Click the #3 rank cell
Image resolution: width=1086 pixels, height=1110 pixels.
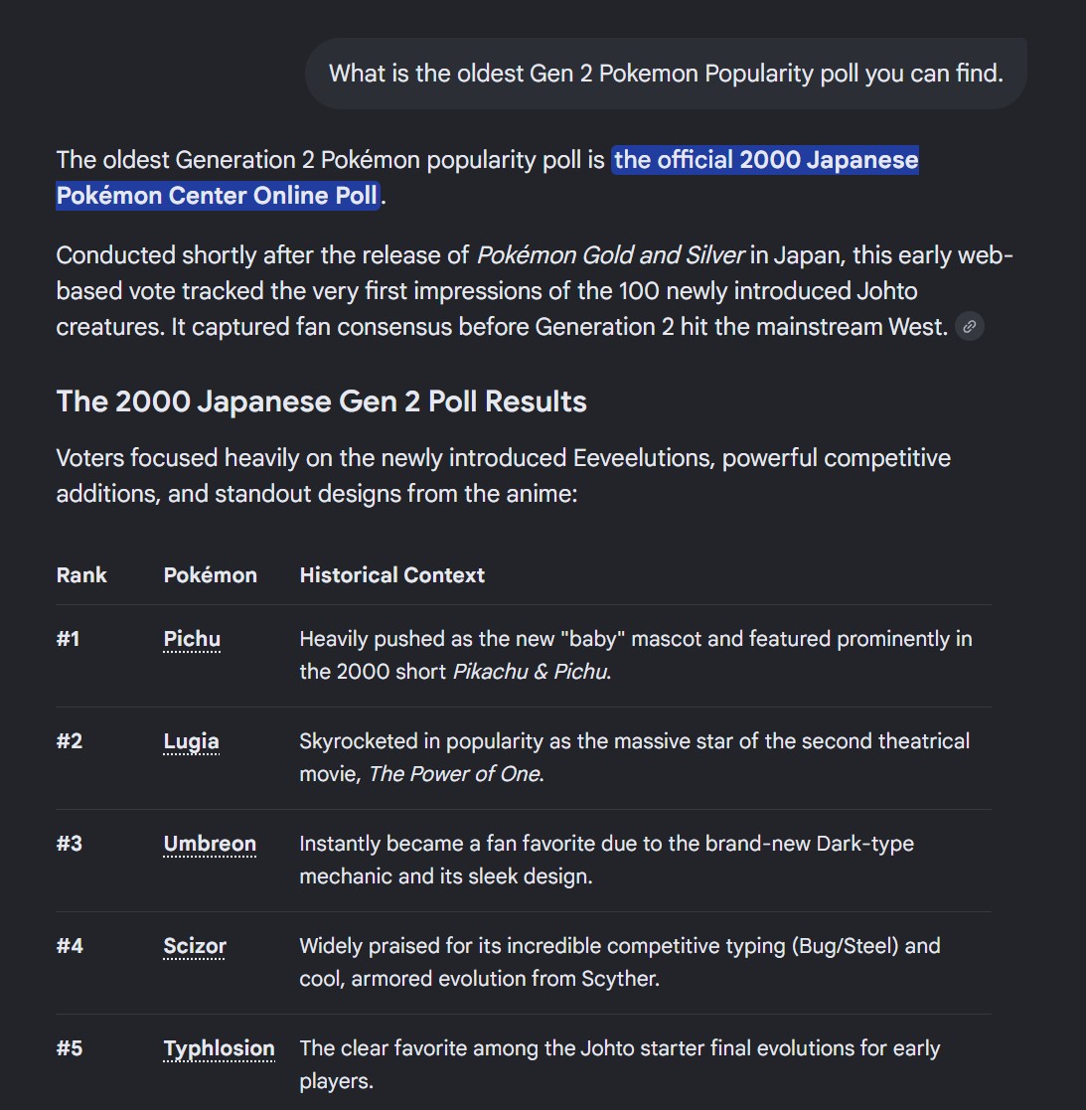pos(70,844)
